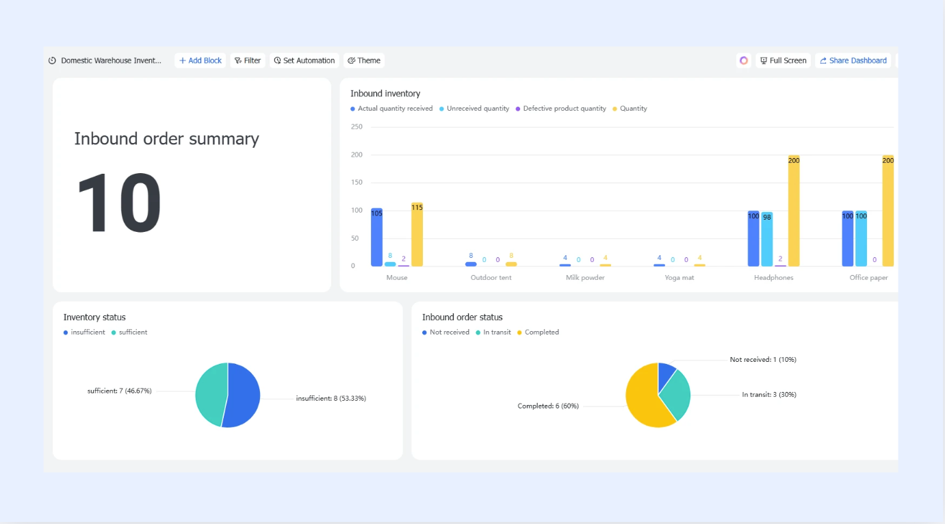Toggle the Completed legend item
Viewport: 945px width, 524px height.
[x=538, y=332]
